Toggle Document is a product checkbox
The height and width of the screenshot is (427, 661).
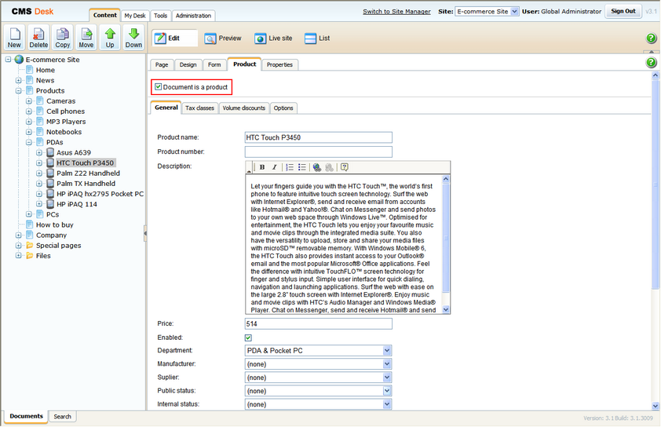point(158,87)
